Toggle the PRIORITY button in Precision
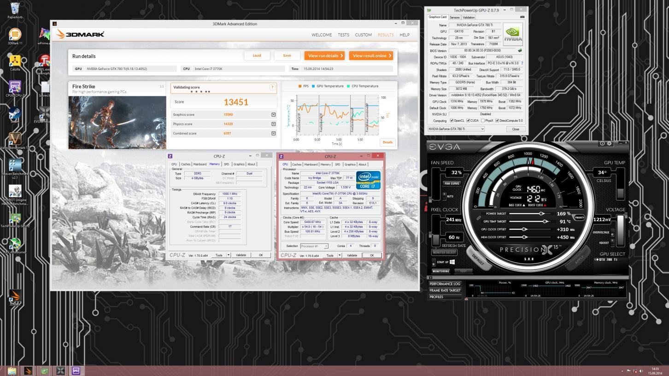The image size is (669, 376). coord(579,217)
